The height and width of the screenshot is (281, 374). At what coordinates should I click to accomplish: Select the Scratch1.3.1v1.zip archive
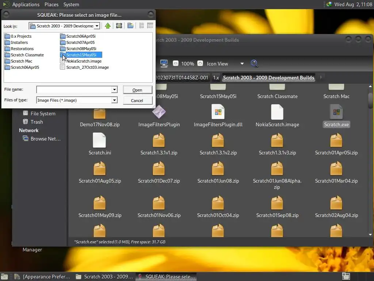click(159, 144)
